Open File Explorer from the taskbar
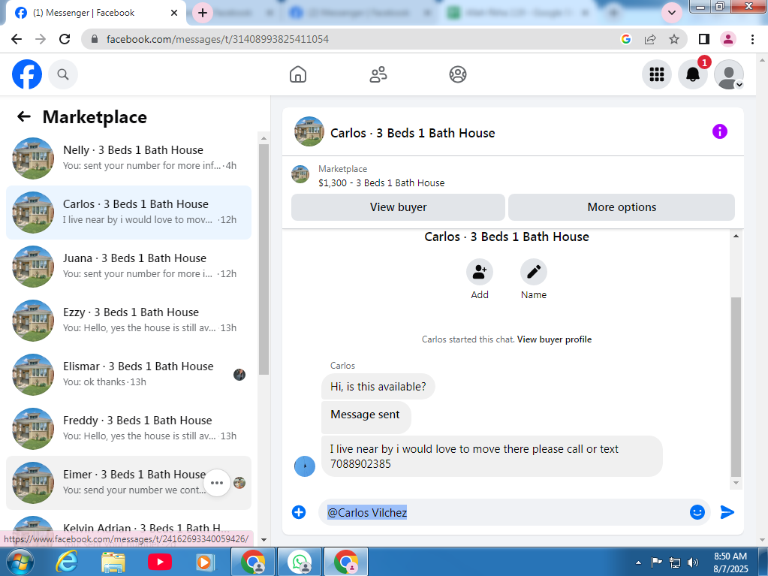The image size is (768, 576). pos(113,562)
